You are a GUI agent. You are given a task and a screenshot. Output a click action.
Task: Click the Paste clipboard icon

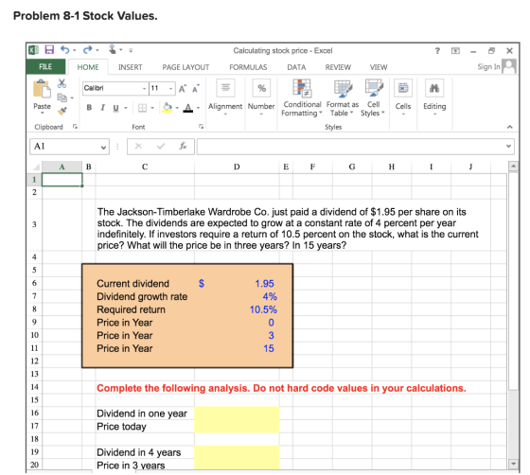tap(42, 90)
